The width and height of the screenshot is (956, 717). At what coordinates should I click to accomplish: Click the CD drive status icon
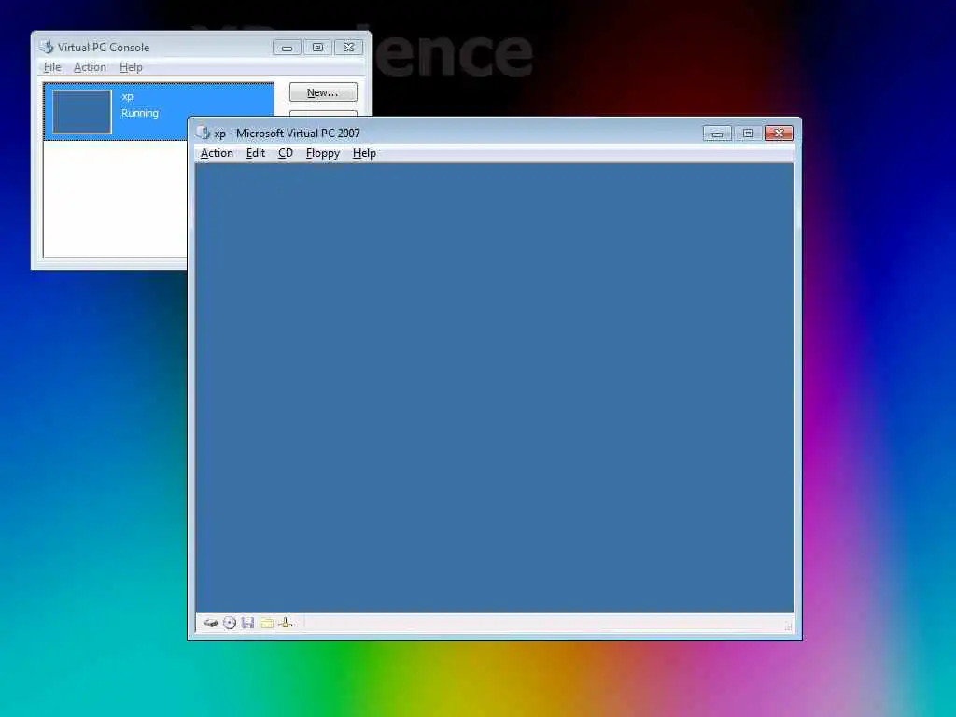tap(230, 623)
